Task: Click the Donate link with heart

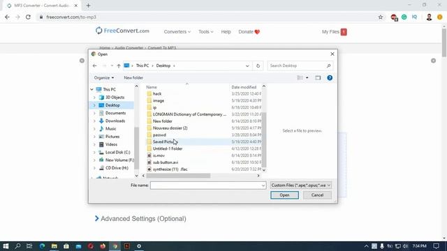Action: 249,32
